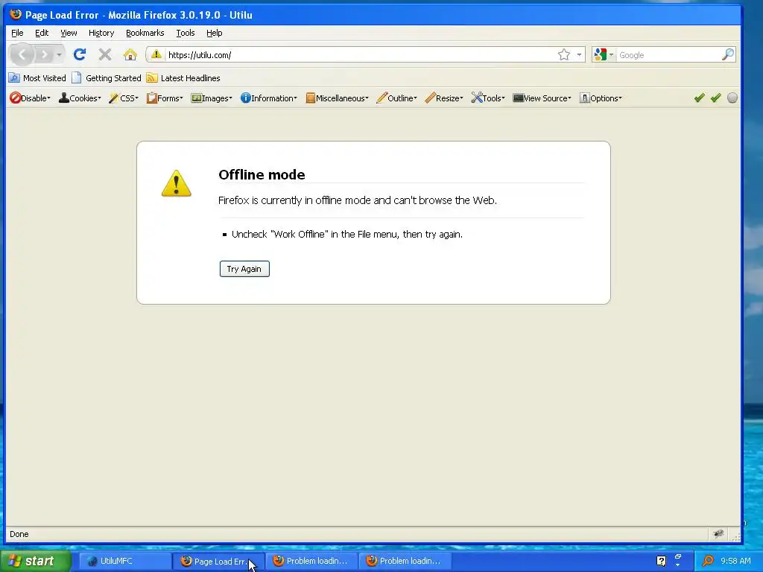The image size is (763, 572).
Task: Switch to first Problem loading taskbar window
Action: pos(311,561)
